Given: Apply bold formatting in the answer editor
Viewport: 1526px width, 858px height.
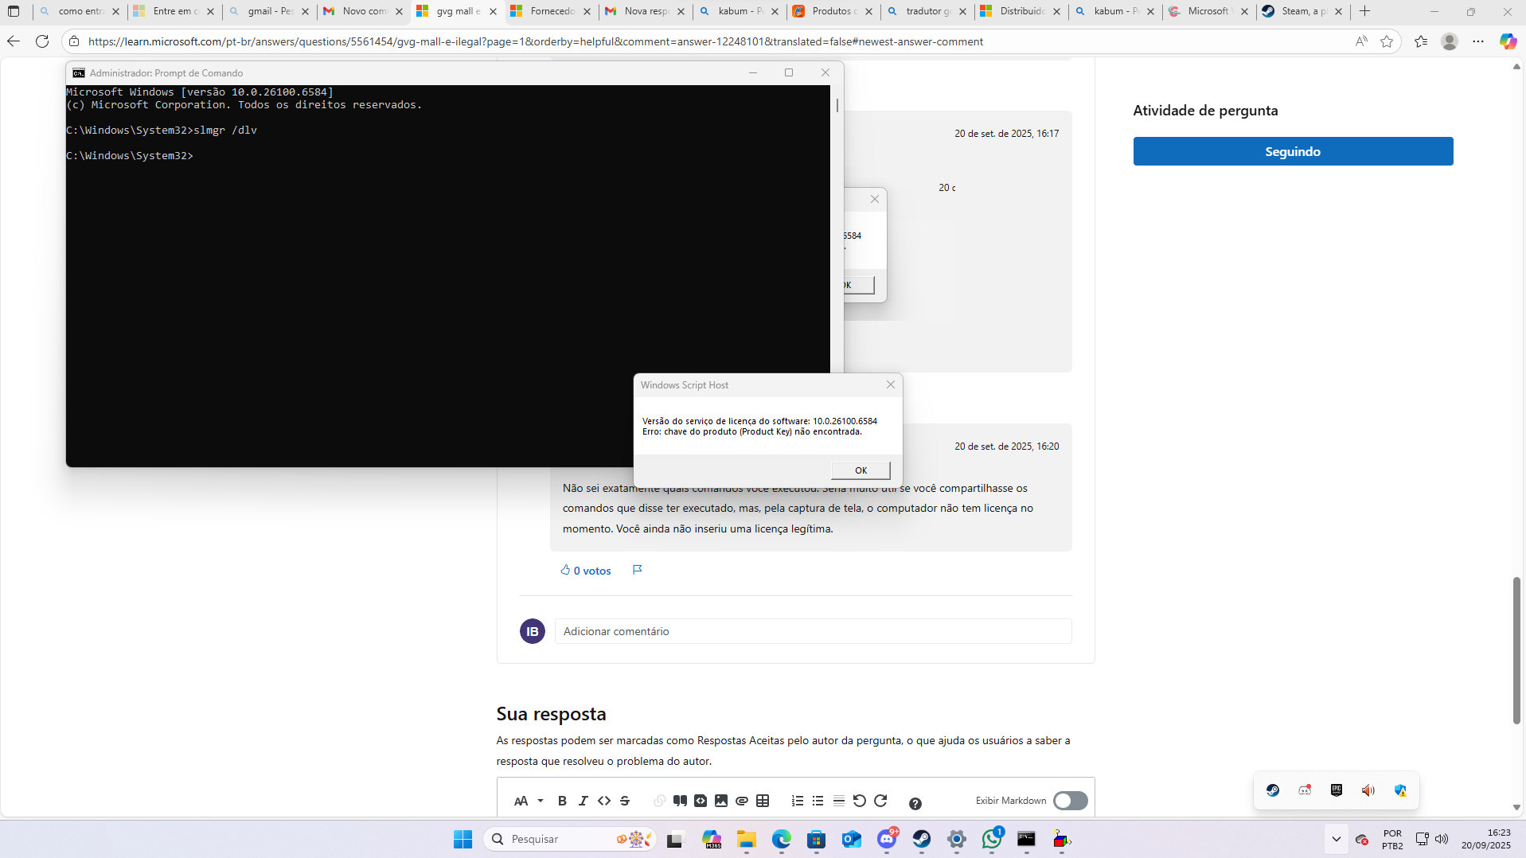Looking at the screenshot, I should (x=562, y=801).
